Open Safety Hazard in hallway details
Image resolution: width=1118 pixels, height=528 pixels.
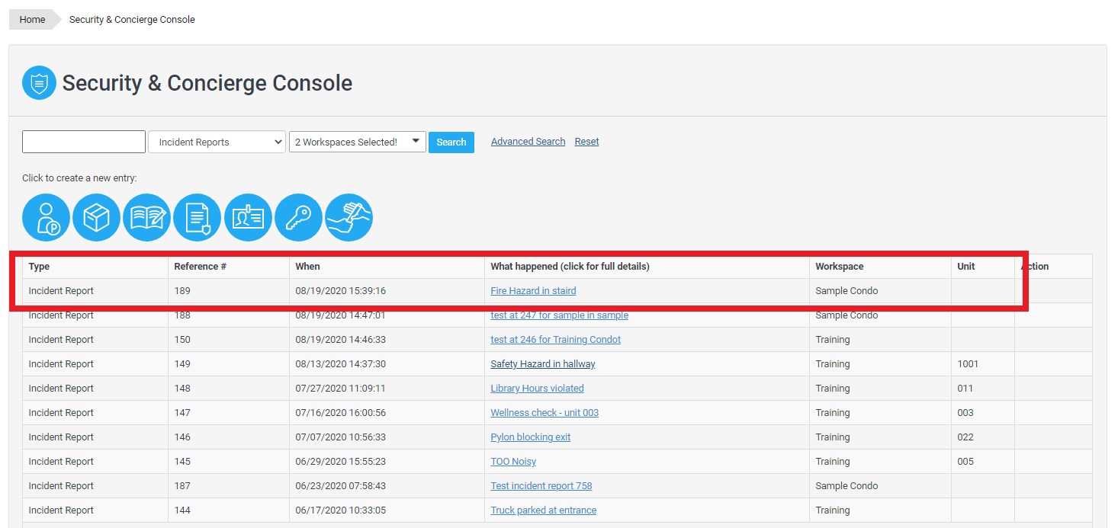click(x=542, y=364)
